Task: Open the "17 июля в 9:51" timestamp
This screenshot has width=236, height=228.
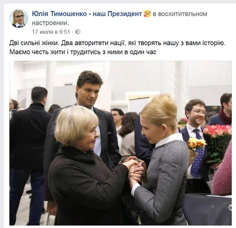Action: pos(51,32)
